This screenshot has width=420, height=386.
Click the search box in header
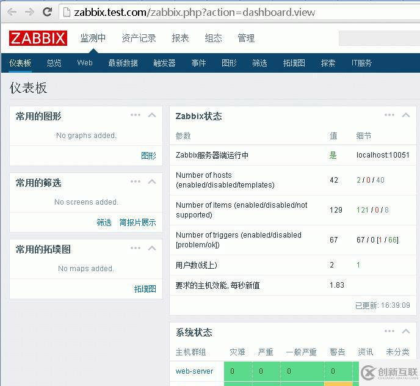click(379, 38)
